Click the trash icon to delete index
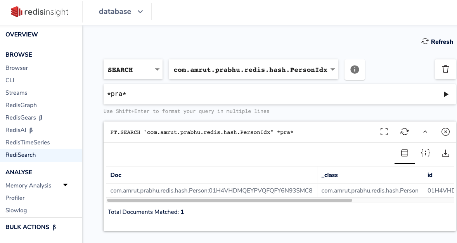457x243 pixels. [x=445, y=69]
